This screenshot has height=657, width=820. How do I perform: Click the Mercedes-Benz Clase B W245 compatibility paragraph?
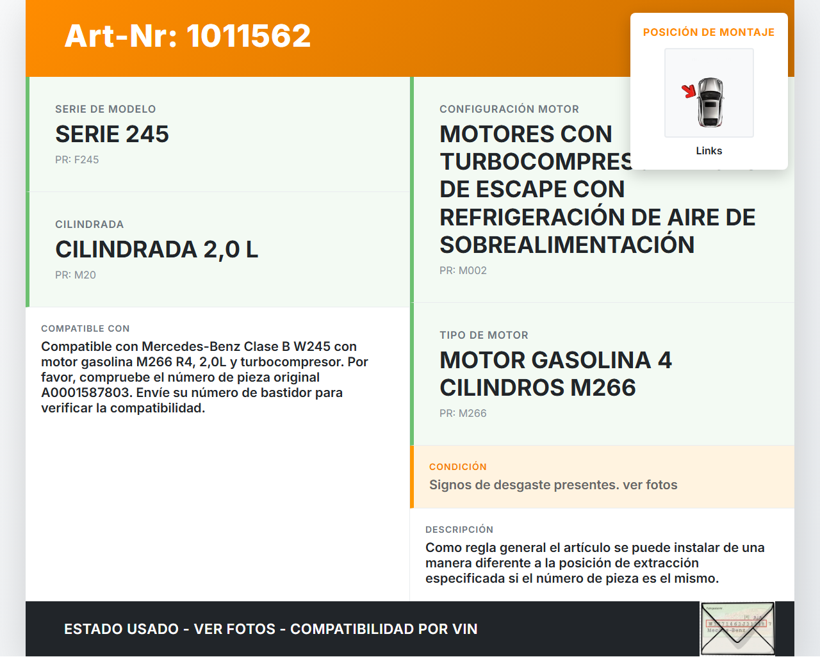click(x=205, y=377)
